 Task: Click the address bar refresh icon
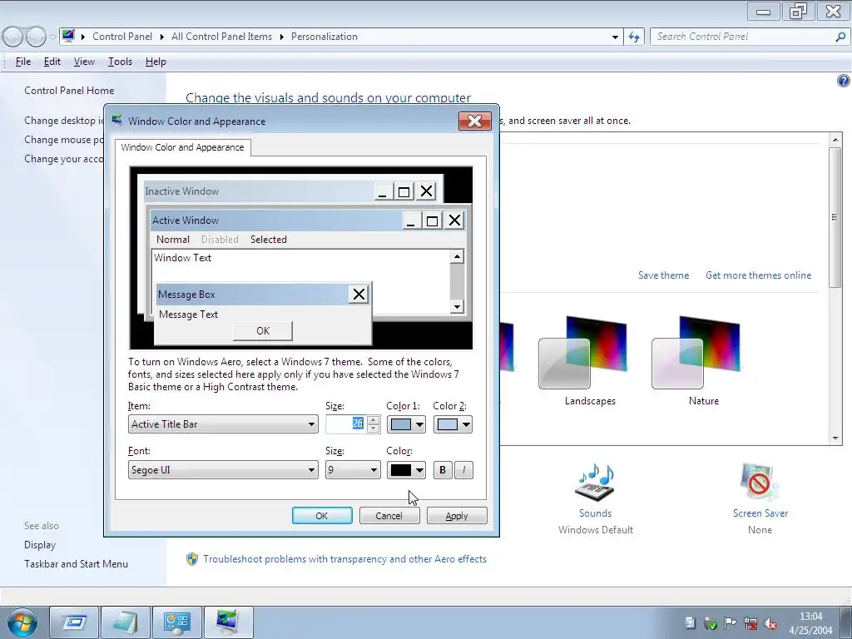tap(633, 37)
